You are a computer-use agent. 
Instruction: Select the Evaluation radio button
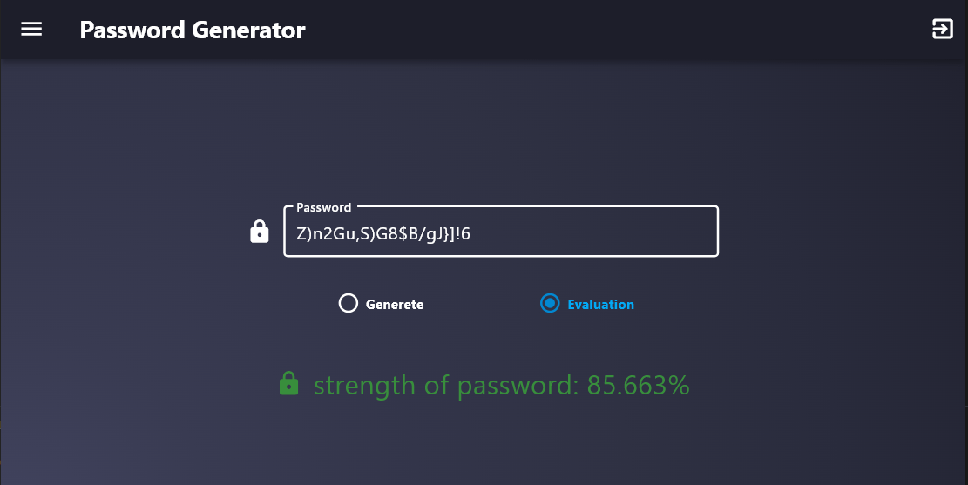549,304
